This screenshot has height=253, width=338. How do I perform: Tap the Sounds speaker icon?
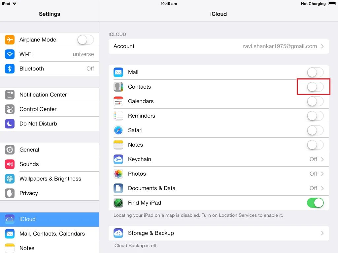[x=10, y=164]
